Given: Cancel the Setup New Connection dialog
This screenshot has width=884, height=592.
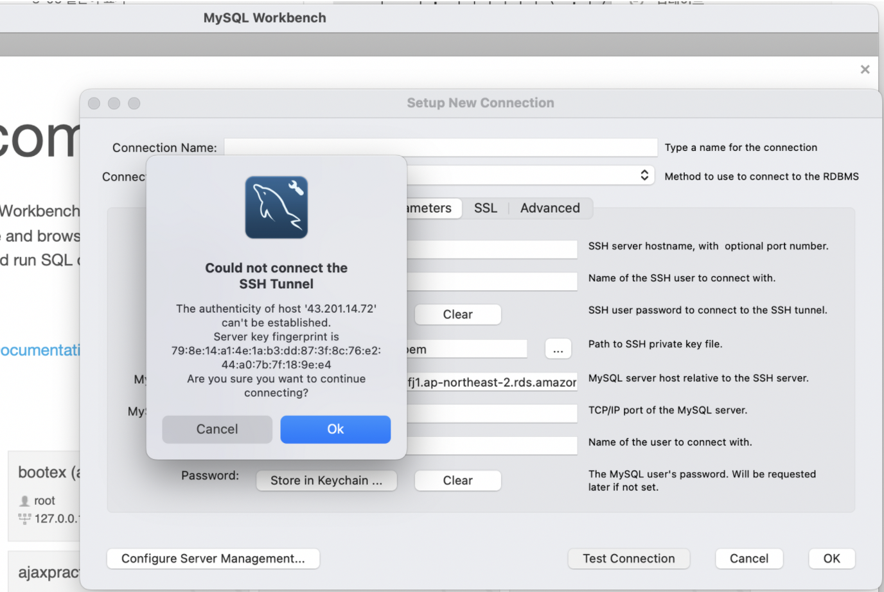Looking at the screenshot, I should (x=749, y=559).
